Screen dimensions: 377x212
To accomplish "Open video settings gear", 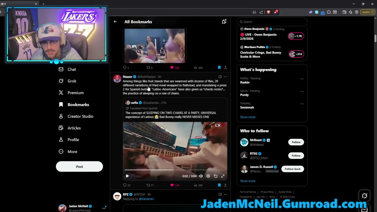I will click(208, 176).
